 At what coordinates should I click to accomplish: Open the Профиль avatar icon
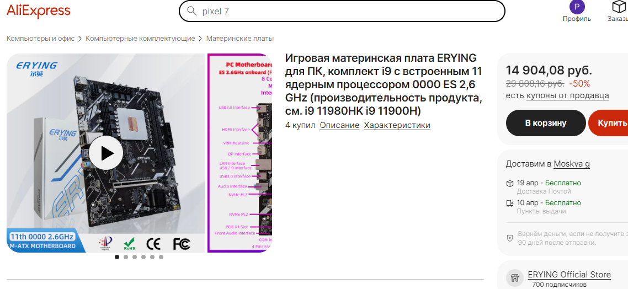coord(577,7)
